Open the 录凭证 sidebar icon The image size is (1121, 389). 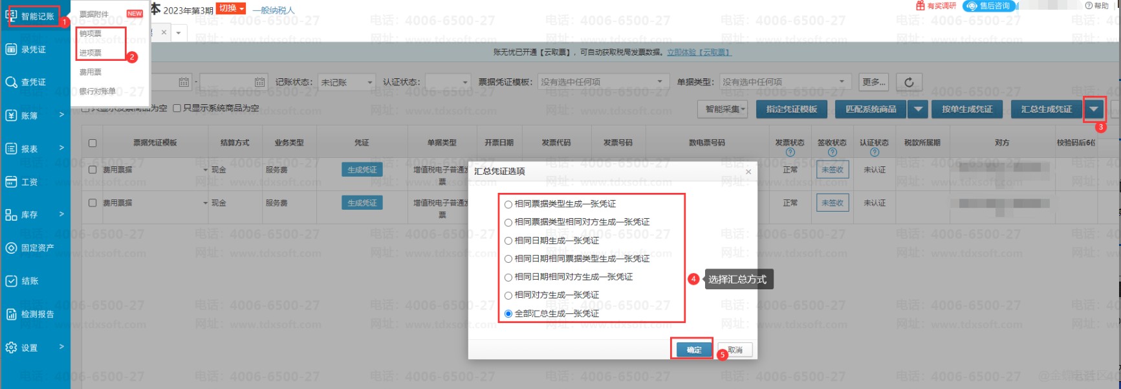pyautogui.click(x=11, y=49)
